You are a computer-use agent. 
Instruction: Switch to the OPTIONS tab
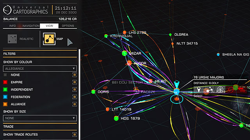(68, 26)
